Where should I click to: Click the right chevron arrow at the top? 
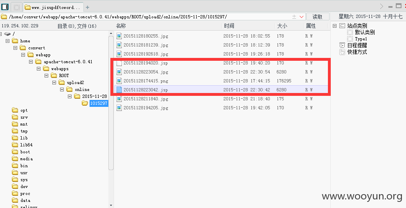click(381, 7)
